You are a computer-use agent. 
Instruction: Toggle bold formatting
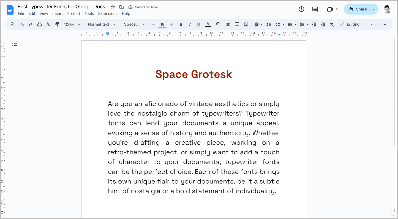click(181, 24)
